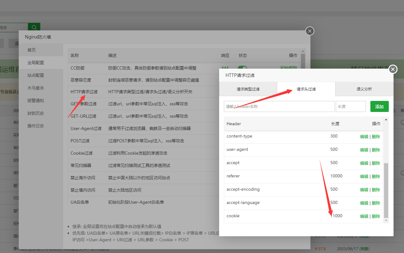Edit the cookie header rule
Image resolution: width=404 pixels, height=253 pixels.
364,216
